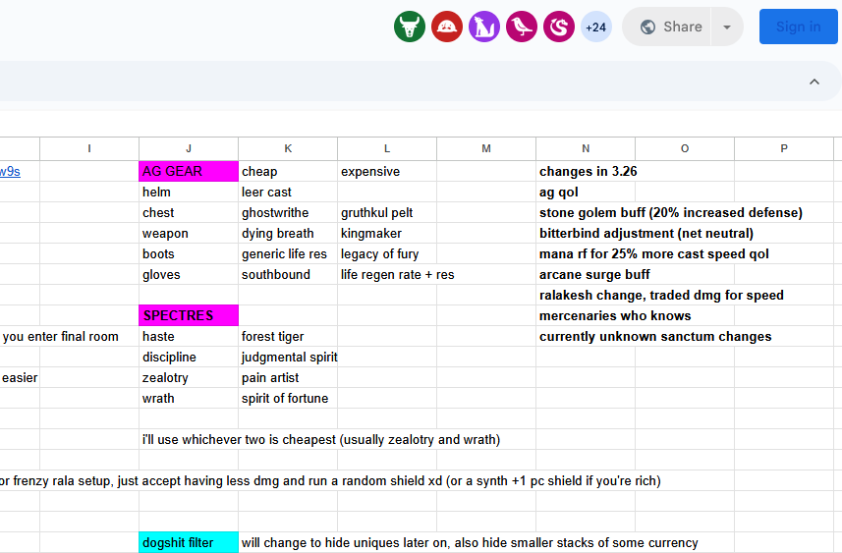The width and height of the screenshot is (842, 553).
Task: Click the Share button
Action: 667,27
